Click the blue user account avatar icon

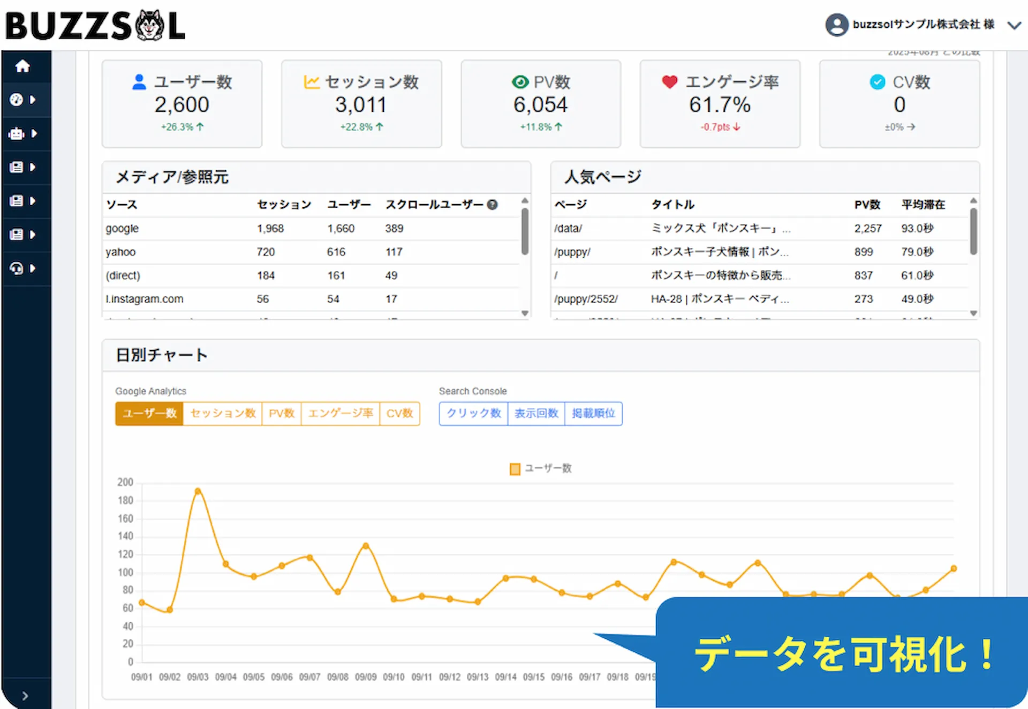point(837,25)
